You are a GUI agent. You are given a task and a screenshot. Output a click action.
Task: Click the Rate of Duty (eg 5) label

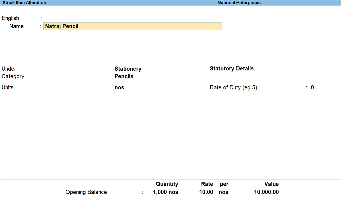click(x=233, y=87)
